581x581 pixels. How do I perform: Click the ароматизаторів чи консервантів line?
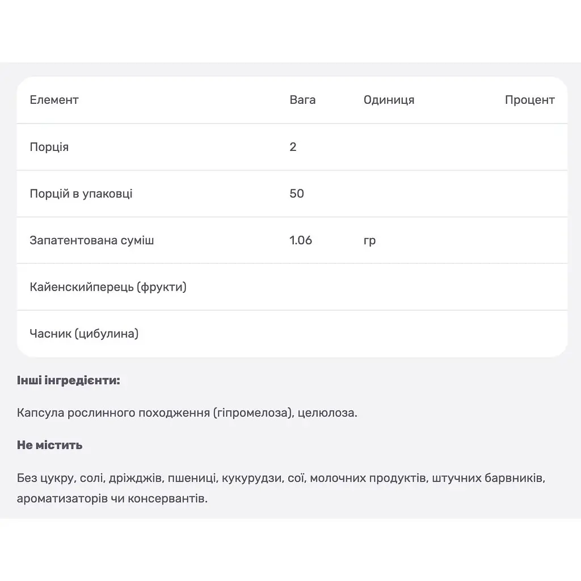pos(112,499)
